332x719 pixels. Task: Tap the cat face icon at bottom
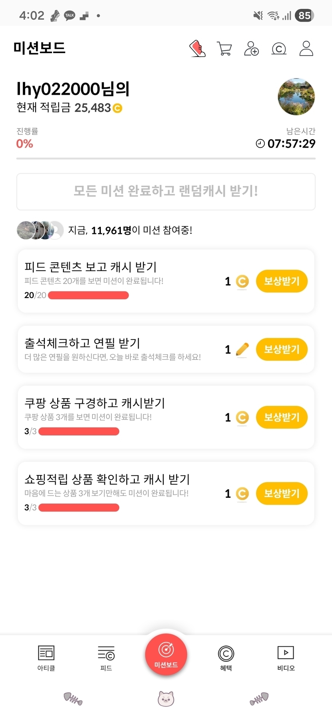[x=166, y=699]
